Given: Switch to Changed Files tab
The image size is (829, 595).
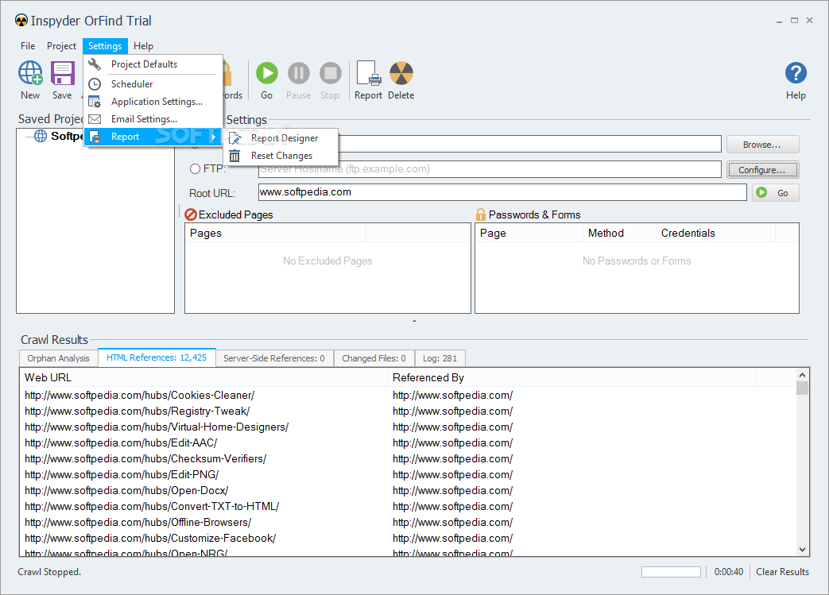Looking at the screenshot, I should coord(374,358).
